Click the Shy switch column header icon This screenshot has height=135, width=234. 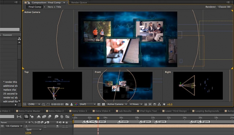point(26,122)
